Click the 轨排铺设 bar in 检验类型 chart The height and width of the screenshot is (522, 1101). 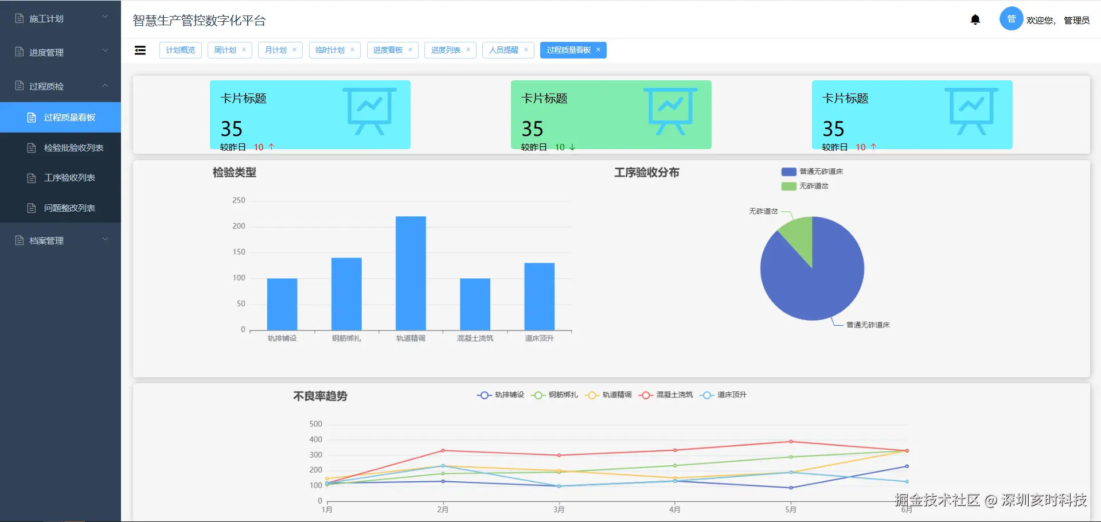pyautogui.click(x=282, y=305)
